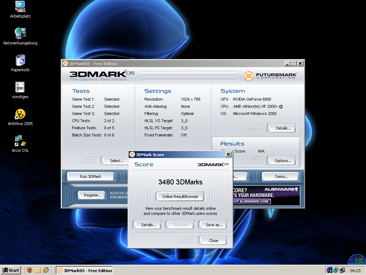Click the 3DMark Score dialog title icon

click(132, 154)
